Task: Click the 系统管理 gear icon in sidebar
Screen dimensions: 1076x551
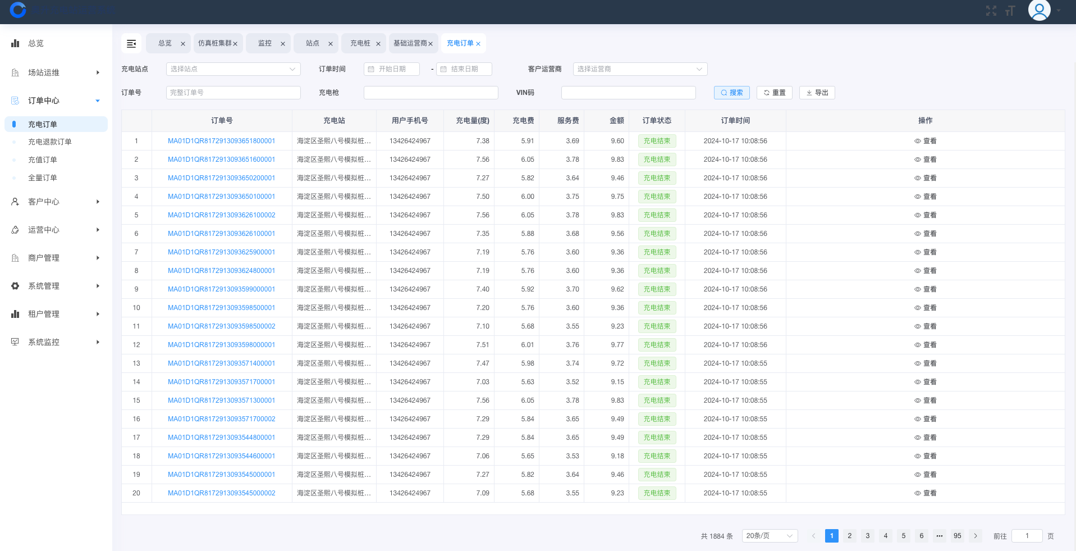Action: tap(15, 286)
